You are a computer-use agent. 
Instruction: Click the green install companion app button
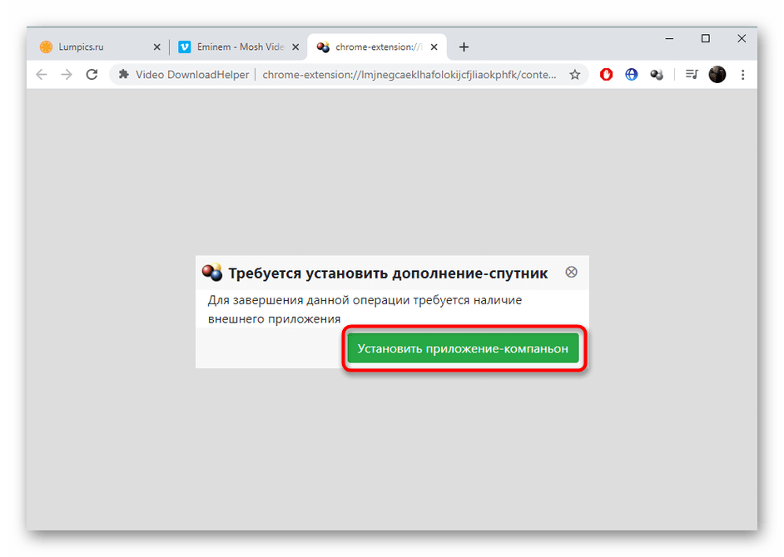pyautogui.click(x=463, y=348)
